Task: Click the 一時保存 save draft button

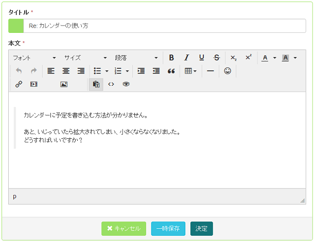Action: [168, 229]
